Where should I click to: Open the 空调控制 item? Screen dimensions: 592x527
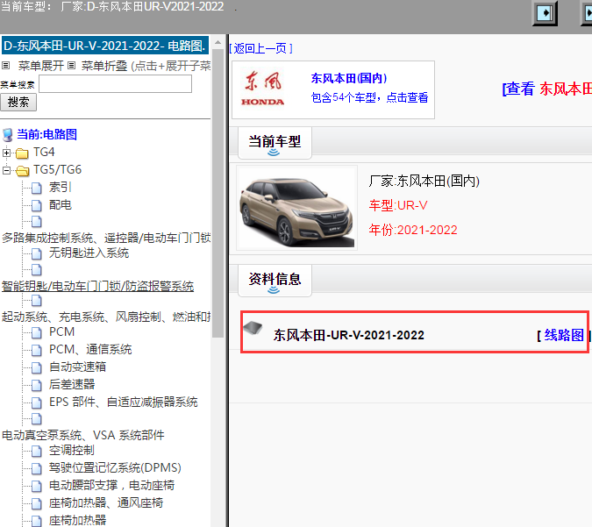(72, 451)
